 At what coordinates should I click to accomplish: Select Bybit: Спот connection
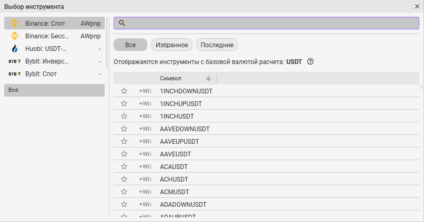pyautogui.click(x=54, y=74)
